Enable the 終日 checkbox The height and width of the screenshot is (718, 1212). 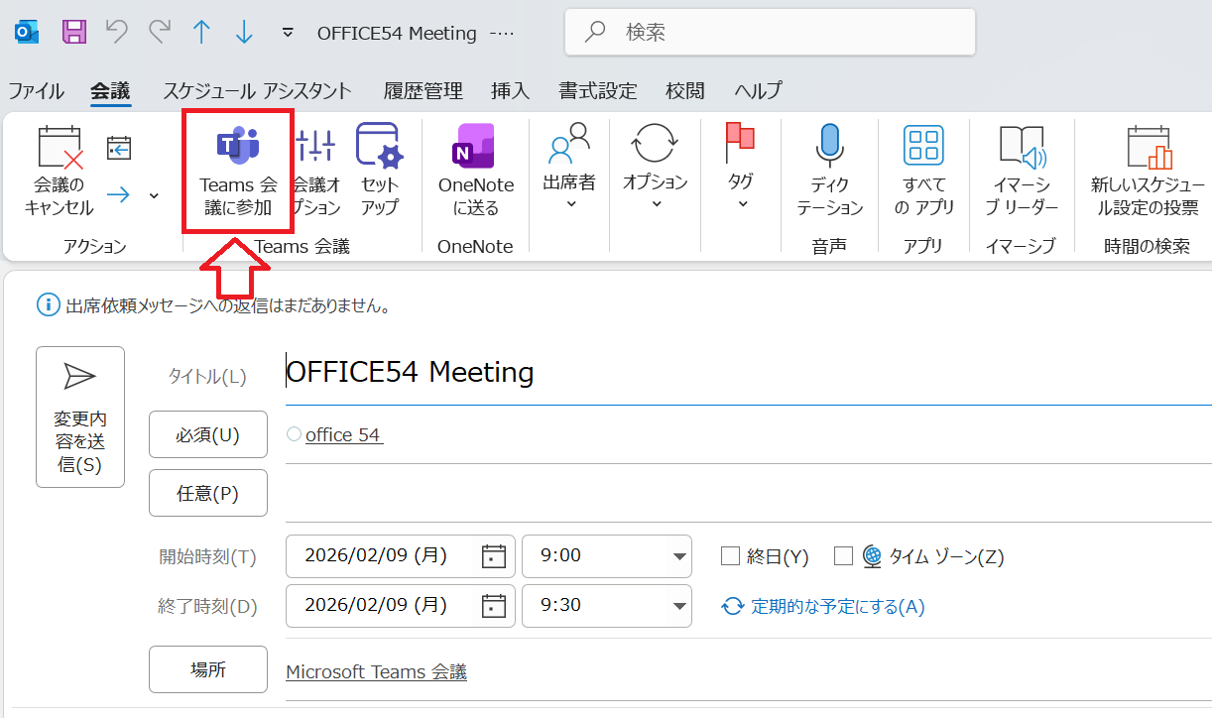(731, 556)
